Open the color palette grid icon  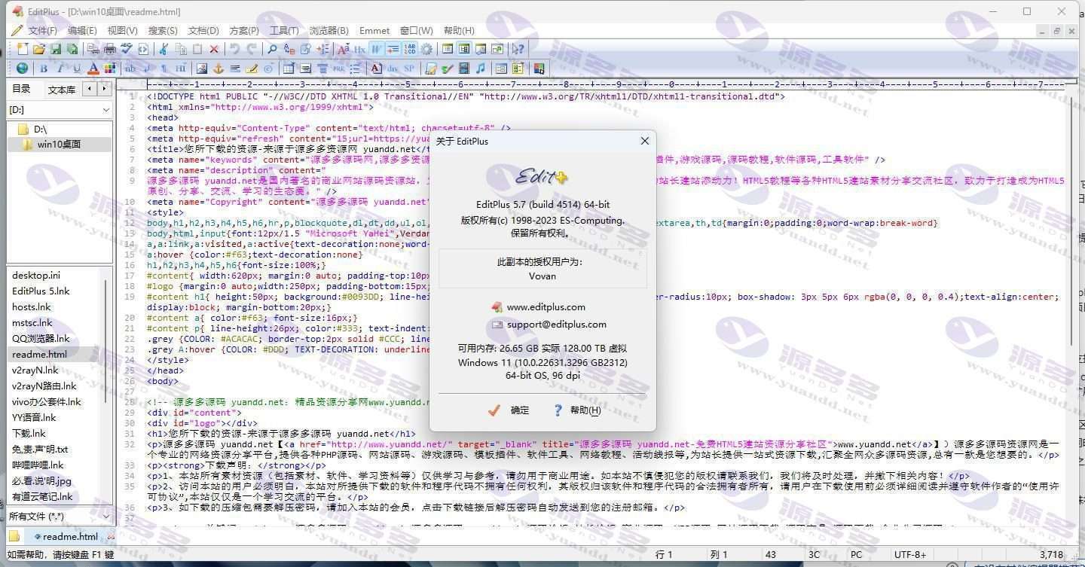[110, 69]
